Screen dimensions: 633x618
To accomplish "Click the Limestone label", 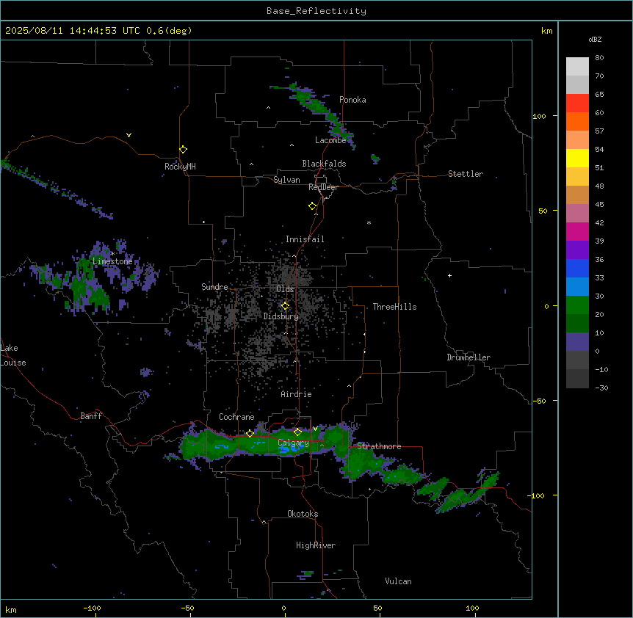I will [112, 261].
